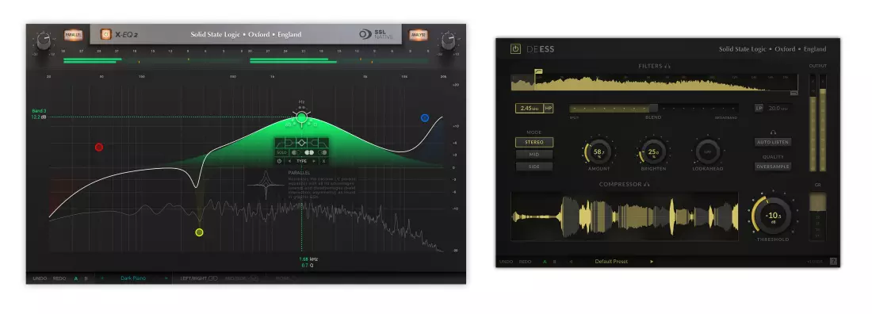Click the X-EQ 2 input gain knob
This screenshot has height=314, width=872.
(x=44, y=40)
